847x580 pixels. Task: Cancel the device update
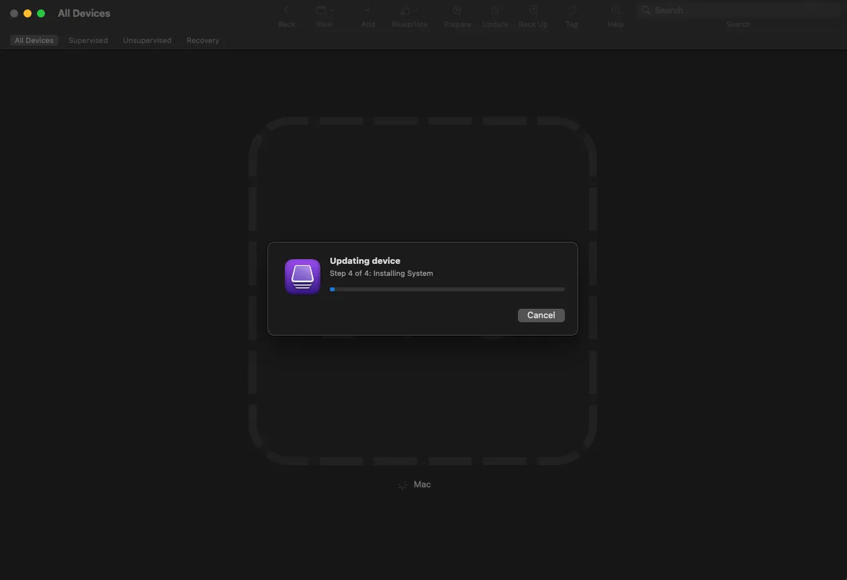[x=541, y=315]
